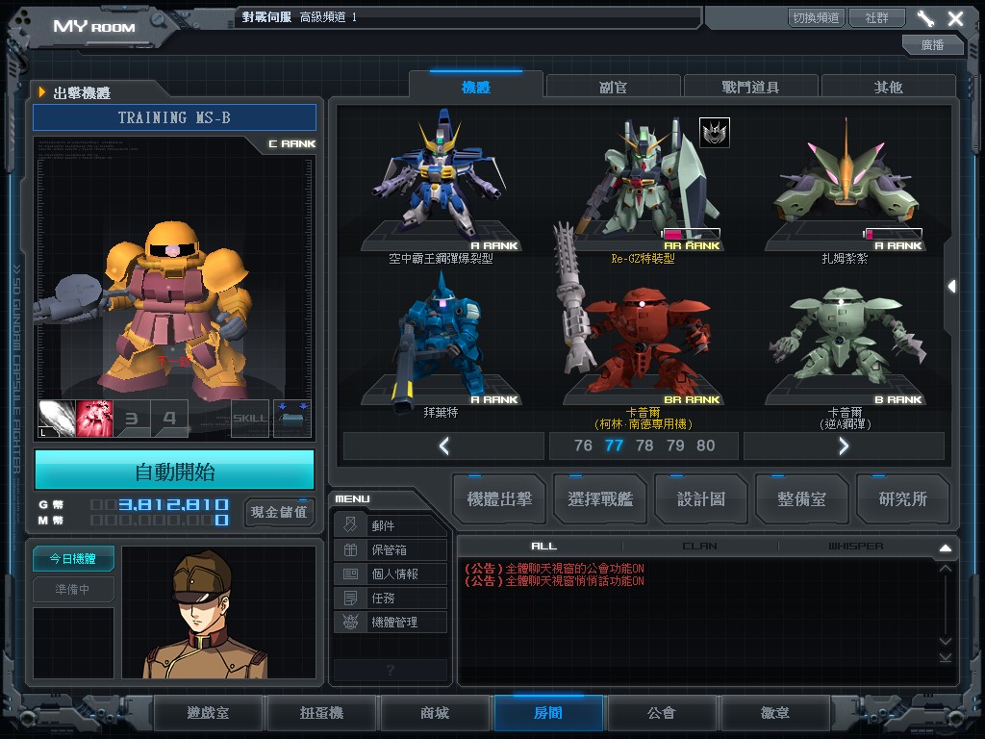Click the mobile suit head icon for 機體管理

[350, 623]
